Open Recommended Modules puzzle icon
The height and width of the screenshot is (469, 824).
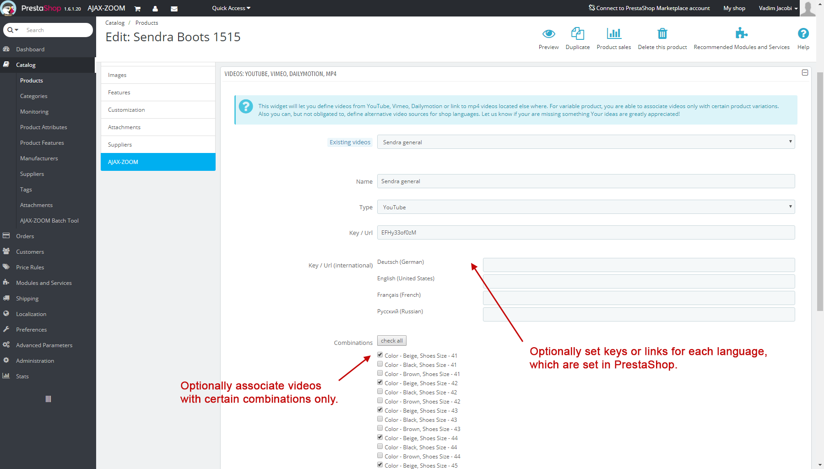(741, 34)
